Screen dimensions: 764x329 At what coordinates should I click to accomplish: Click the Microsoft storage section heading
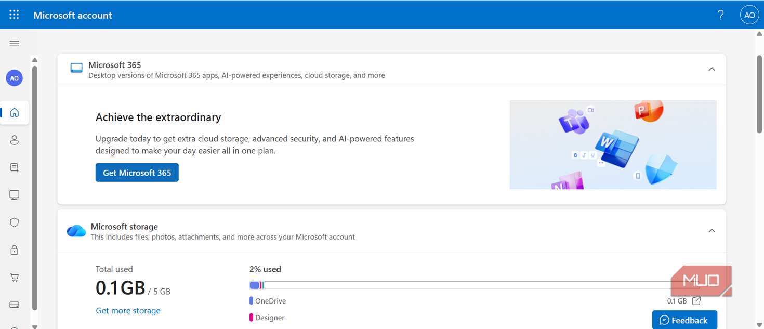(124, 227)
